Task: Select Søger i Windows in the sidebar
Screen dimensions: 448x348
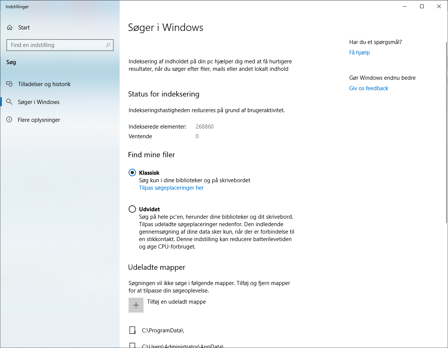Action: coord(39,102)
